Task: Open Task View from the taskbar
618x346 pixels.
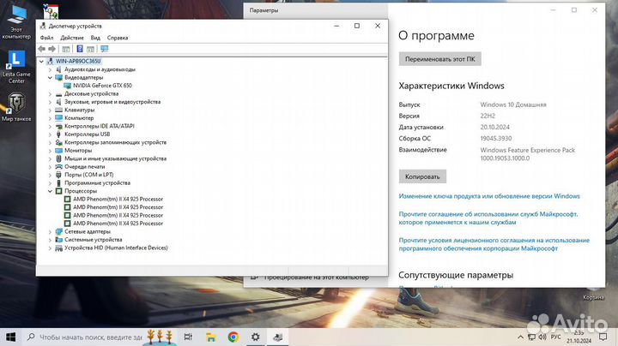Action: [x=188, y=337]
